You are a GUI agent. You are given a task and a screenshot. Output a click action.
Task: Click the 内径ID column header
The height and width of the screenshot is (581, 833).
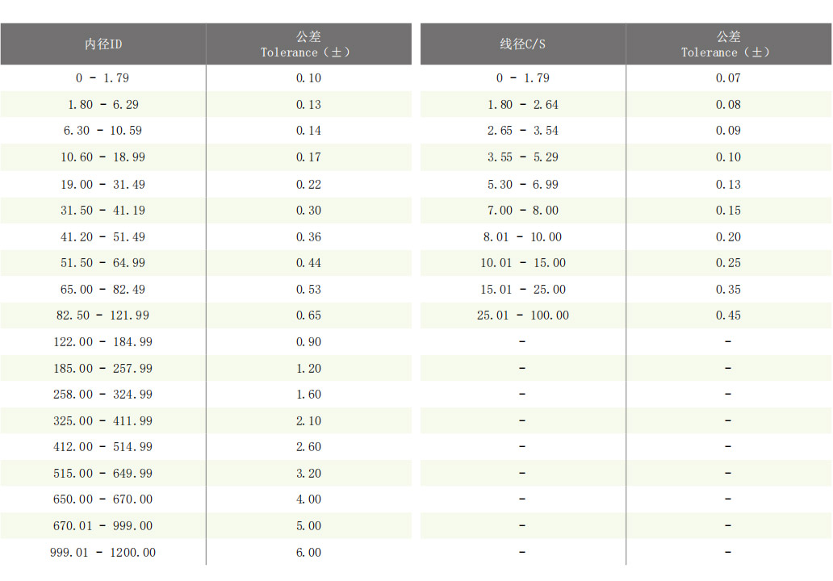pyautogui.click(x=103, y=44)
